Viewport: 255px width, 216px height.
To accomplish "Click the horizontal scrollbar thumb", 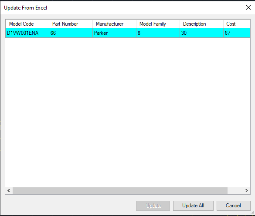I will click(x=120, y=190).
